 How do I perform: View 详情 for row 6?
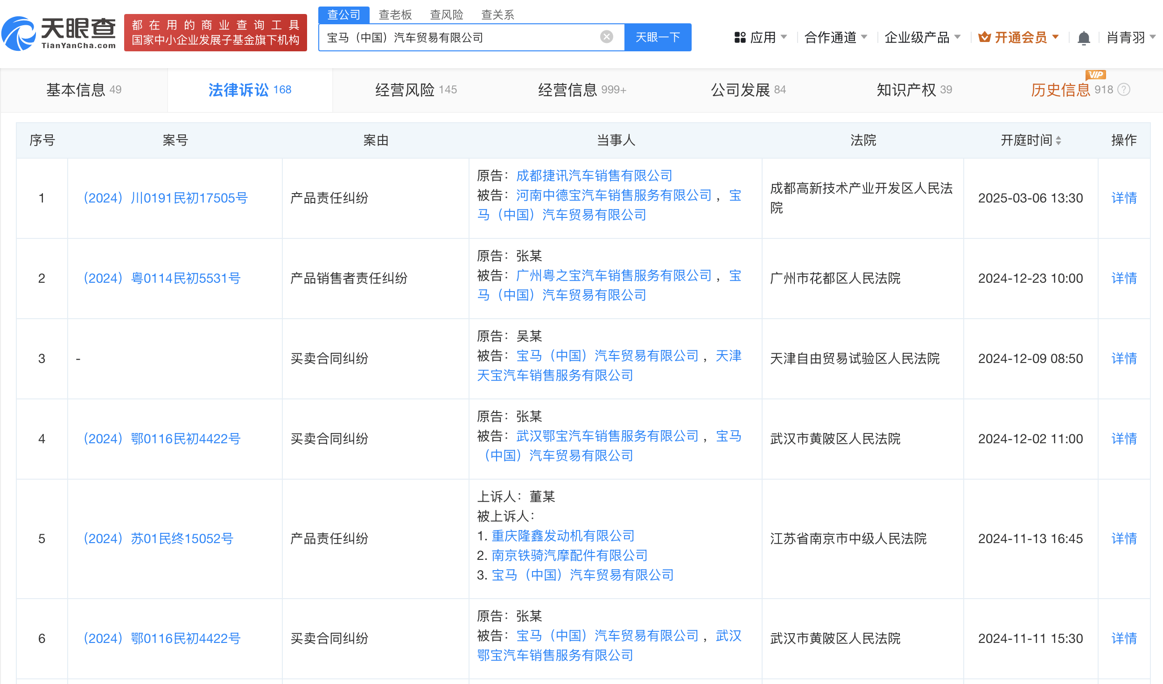1124,638
